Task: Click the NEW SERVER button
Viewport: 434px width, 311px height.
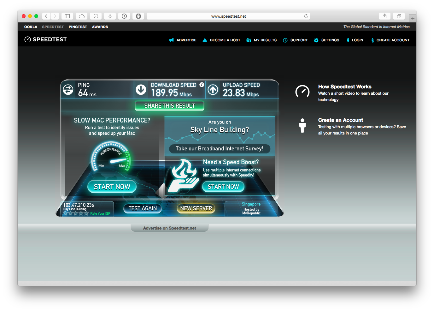Action: (196, 208)
